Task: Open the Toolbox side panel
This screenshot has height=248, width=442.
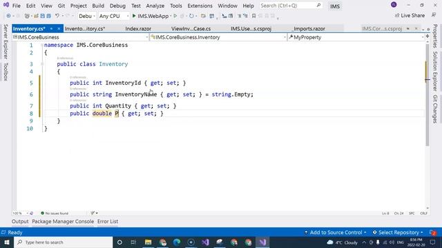Action: (x=6, y=72)
